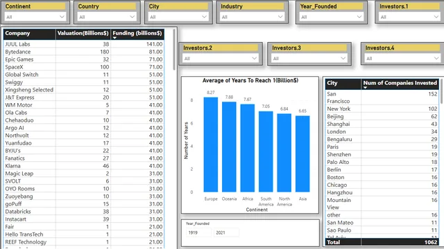
Task: Select the JUUL Labs row
Action: pos(84,44)
